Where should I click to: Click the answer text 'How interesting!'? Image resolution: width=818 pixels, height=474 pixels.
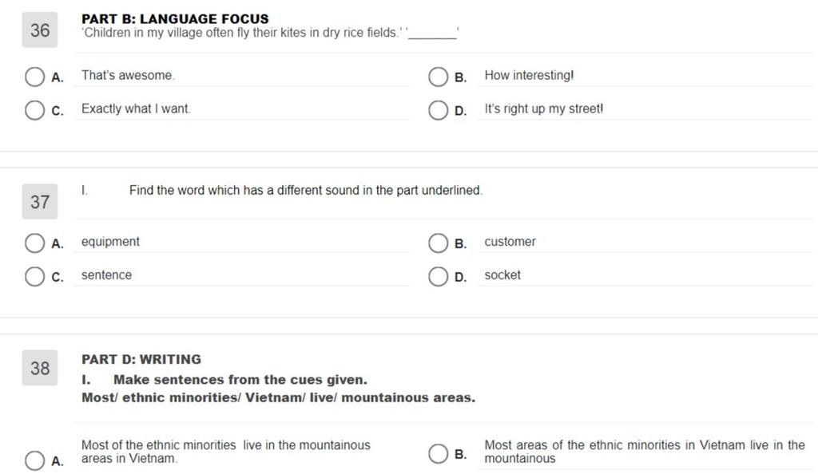[x=529, y=76]
